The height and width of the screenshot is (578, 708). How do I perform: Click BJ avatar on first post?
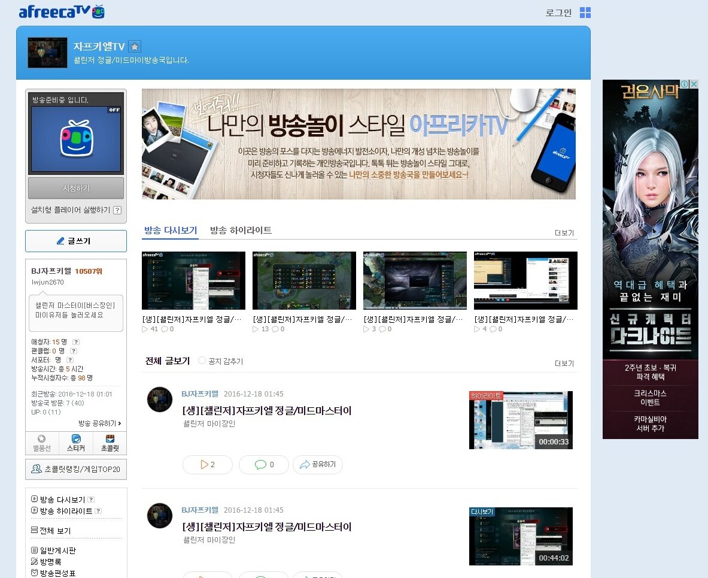coord(160,400)
